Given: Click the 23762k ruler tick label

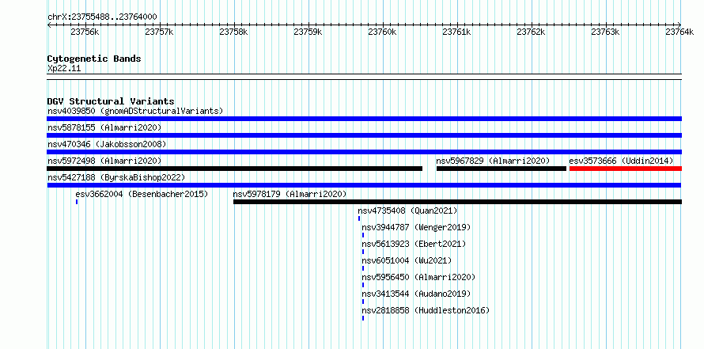Looking at the screenshot, I should click(x=531, y=32).
